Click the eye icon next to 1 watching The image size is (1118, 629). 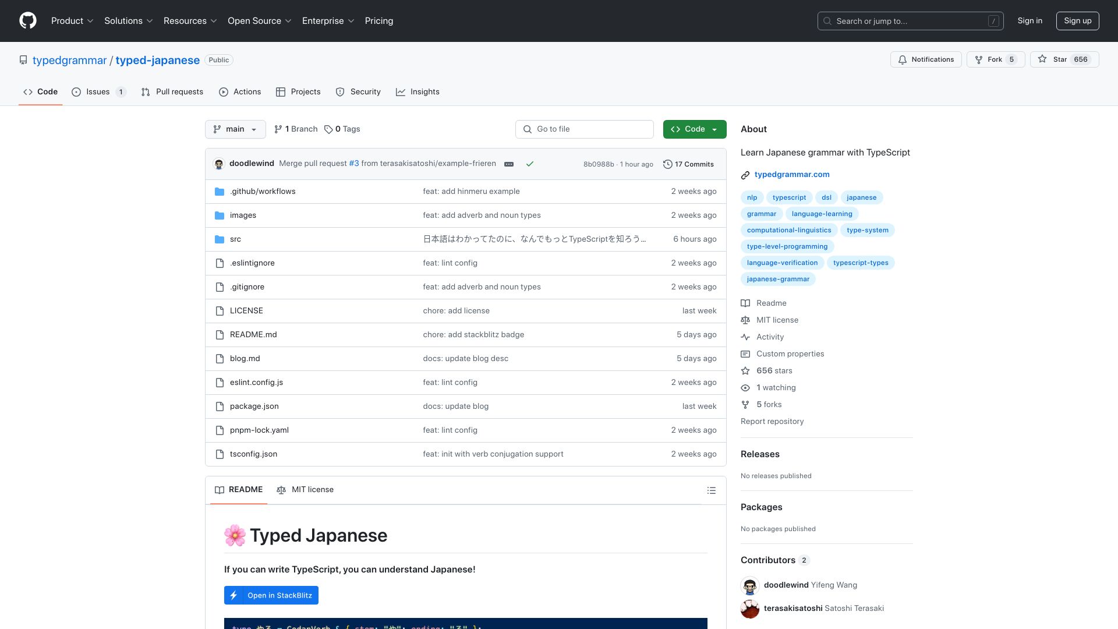tap(745, 388)
